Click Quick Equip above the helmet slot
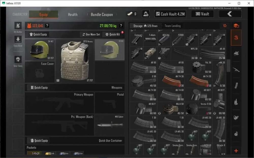254x158 pixels. pos(38,34)
